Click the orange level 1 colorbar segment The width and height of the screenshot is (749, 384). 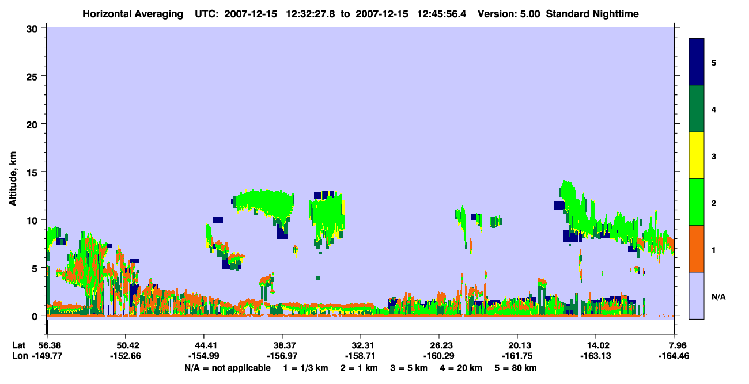697,249
